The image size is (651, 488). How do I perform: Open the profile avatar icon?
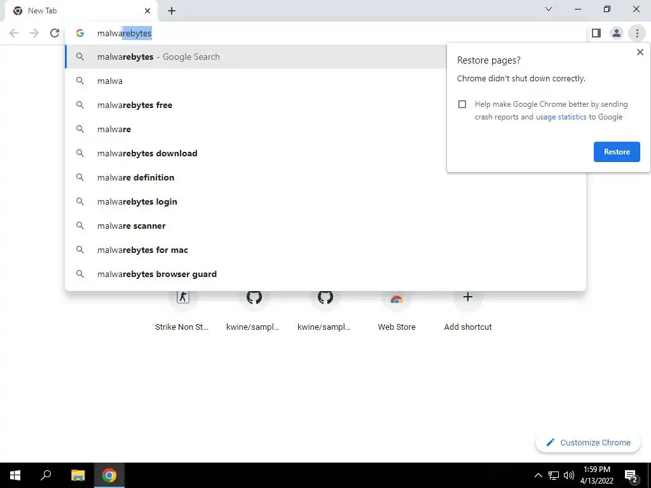point(617,33)
